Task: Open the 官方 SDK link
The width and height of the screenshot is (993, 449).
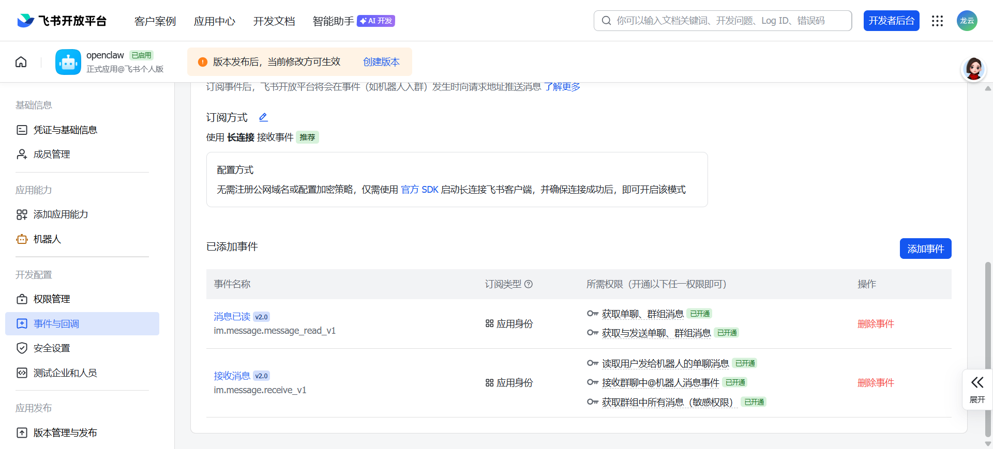Action: tap(419, 190)
